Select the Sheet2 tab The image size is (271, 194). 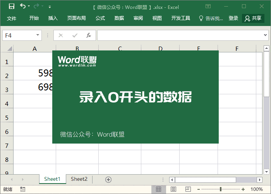(x=79, y=179)
